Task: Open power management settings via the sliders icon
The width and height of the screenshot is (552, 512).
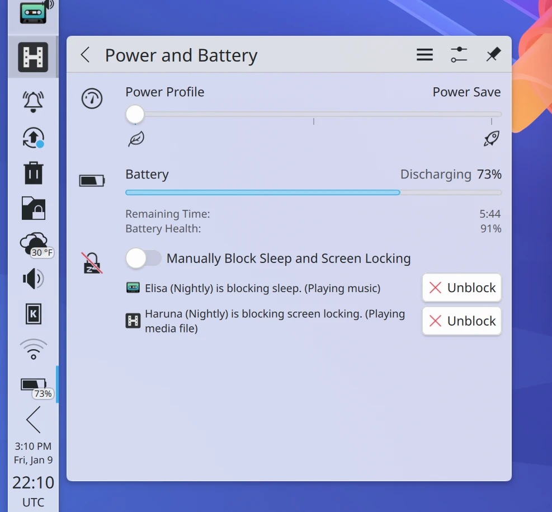Action: pyautogui.click(x=459, y=54)
